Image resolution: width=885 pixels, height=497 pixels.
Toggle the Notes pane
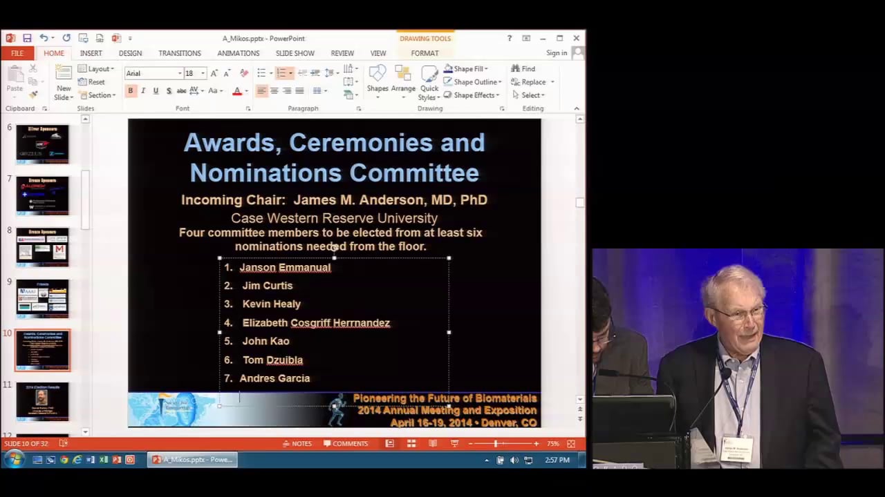pyautogui.click(x=297, y=443)
